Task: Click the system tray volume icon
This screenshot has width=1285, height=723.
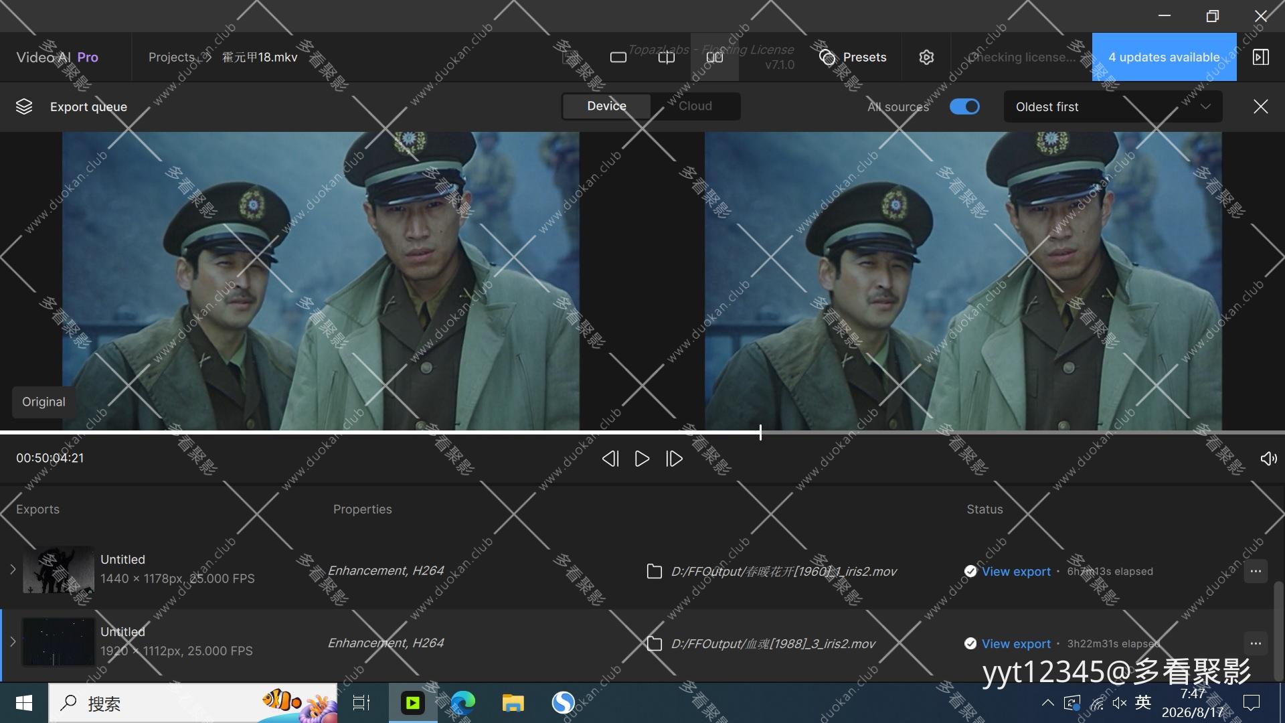Action: [x=1120, y=703]
